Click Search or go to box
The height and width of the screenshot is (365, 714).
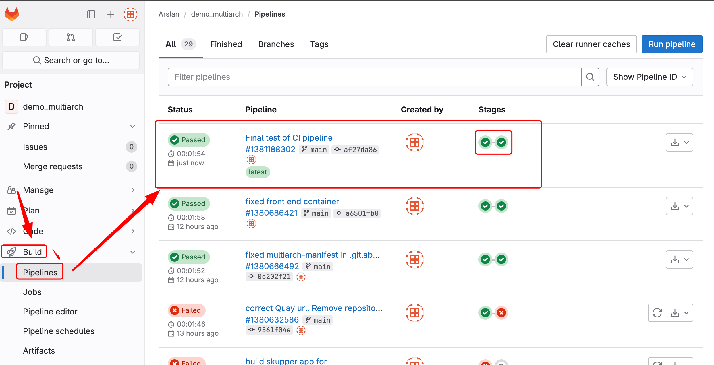pos(71,60)
